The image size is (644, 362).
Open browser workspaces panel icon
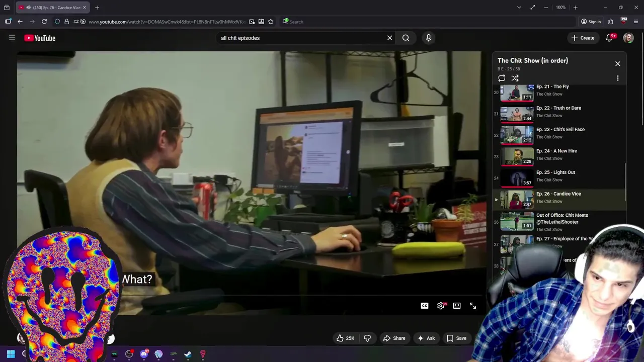[x=8, y=22]
